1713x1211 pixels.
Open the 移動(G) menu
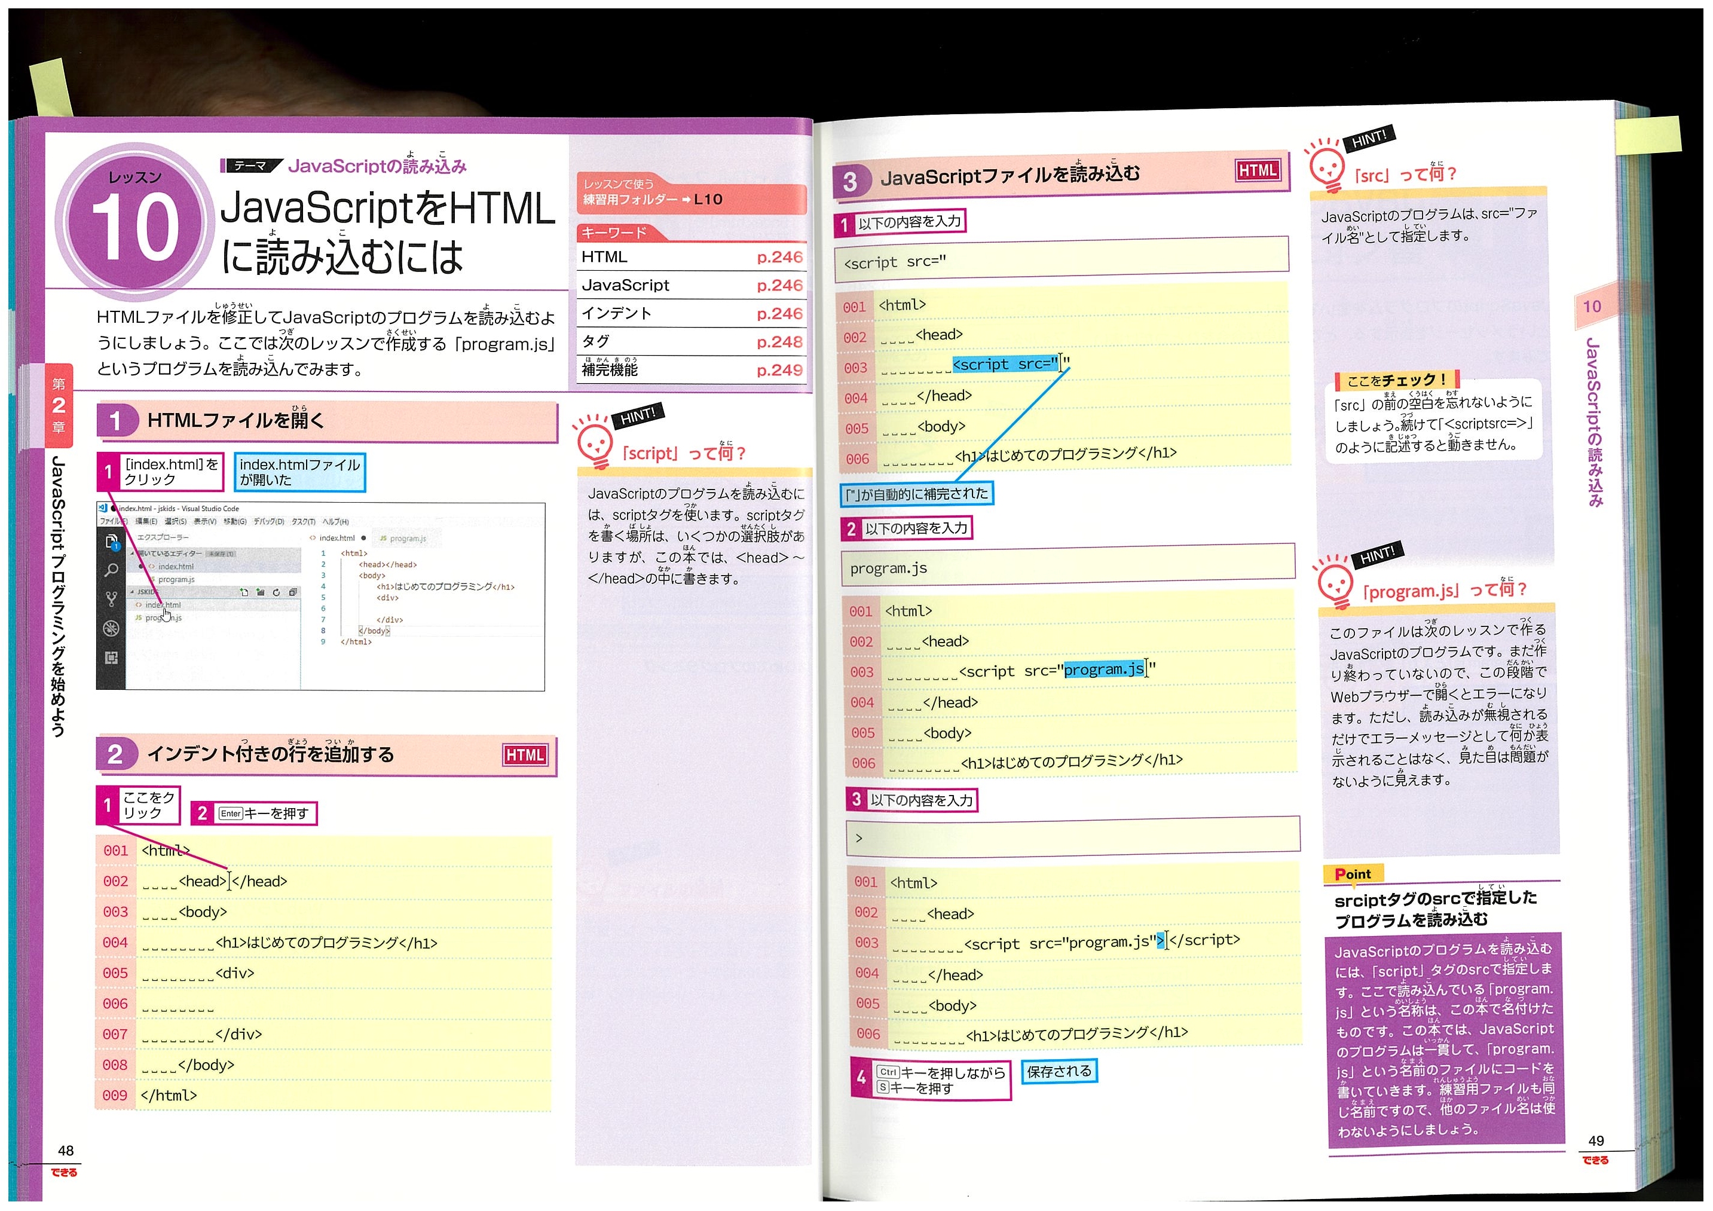coord(235,522)
